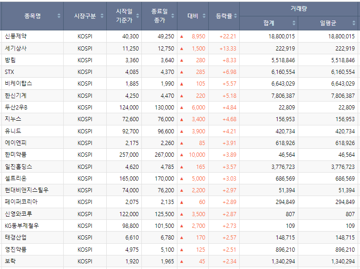Viewport: 360px width, 269px height.
Task: Click 한미약품 closing price 267,000
Action: tap(164, 155)
